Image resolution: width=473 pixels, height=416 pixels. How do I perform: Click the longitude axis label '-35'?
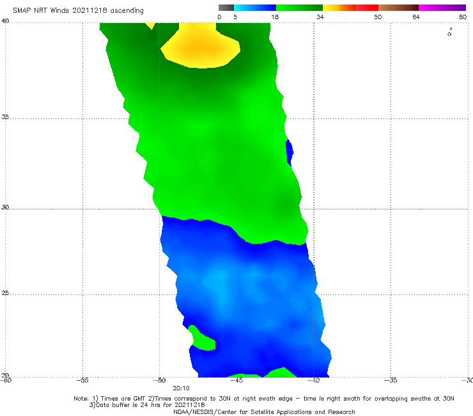pyautogui.click(x=391, y=380)
